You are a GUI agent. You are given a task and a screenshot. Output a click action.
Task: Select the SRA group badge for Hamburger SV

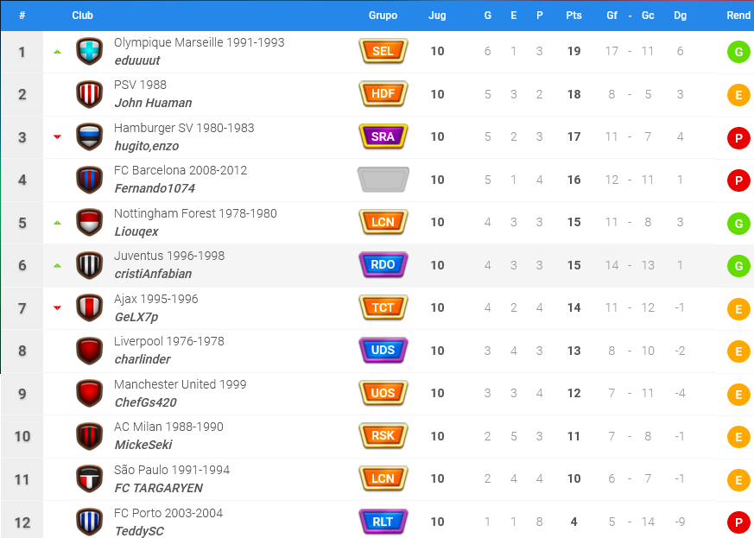click(383, 136)
